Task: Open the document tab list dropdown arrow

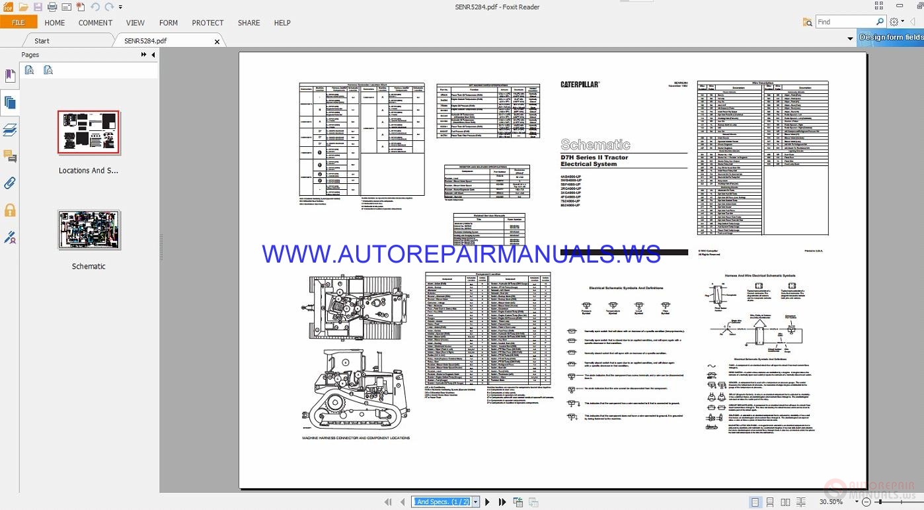Action: [x=850, y=39]
